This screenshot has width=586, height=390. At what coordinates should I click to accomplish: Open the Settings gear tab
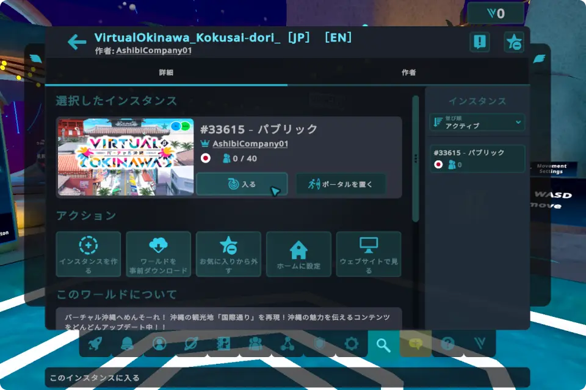(x=352, y=343)
